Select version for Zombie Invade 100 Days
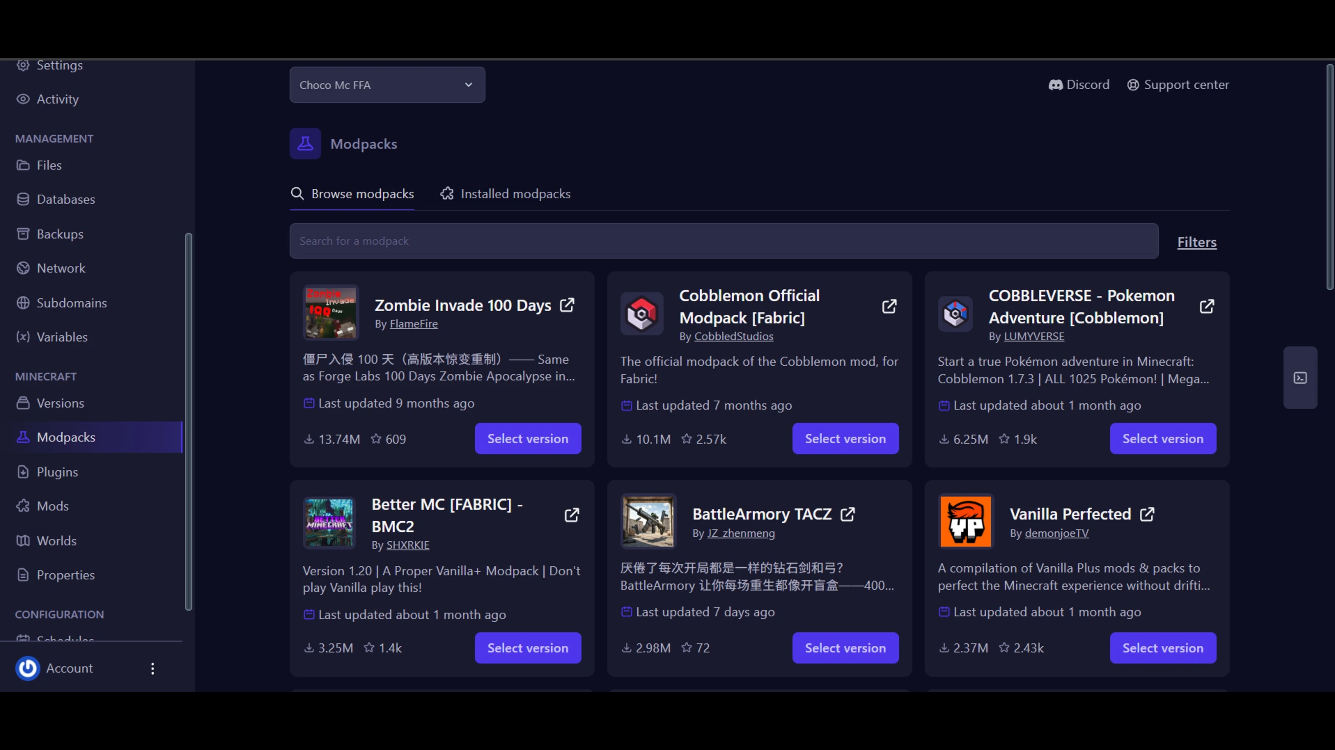This screenshot has height=750, width=1335. [x=528, y=438]
